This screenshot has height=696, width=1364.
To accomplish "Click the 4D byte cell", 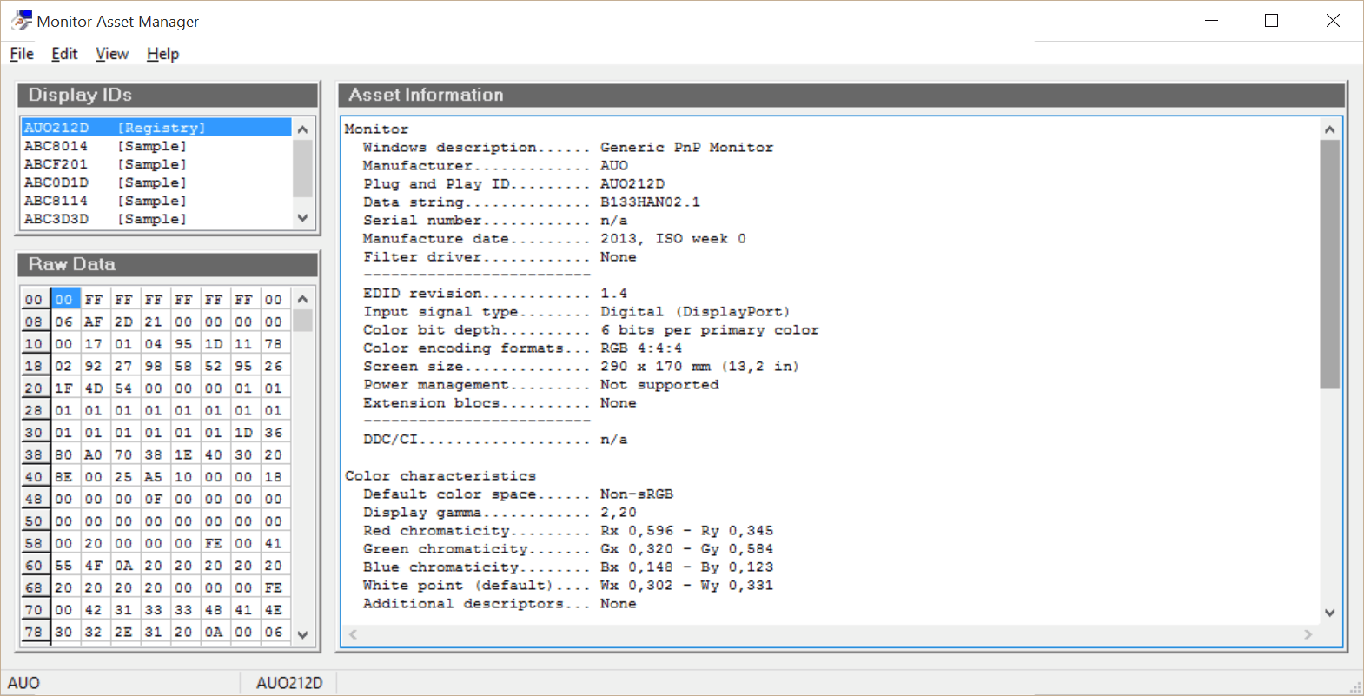I will [94, 388].
